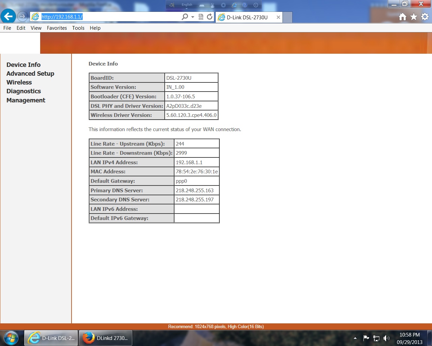432x346 pixels.
Task: Open address bar autocomplete dropdown arrow
Action: tap(193, 17)
